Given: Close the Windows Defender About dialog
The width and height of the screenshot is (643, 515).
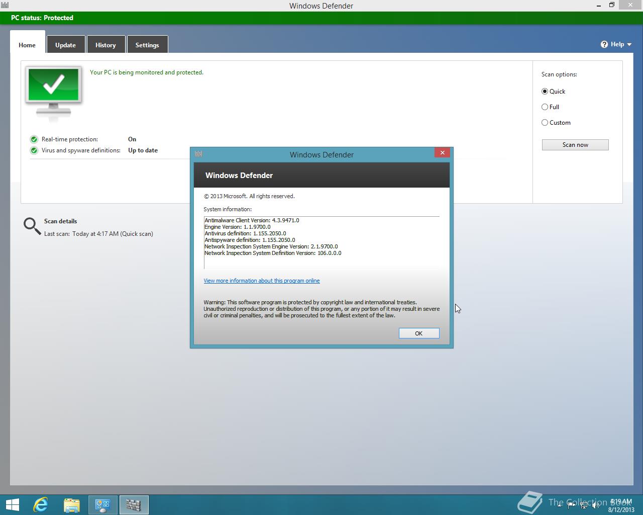Looking at the screenshot, I should click(x=442, y=152).
